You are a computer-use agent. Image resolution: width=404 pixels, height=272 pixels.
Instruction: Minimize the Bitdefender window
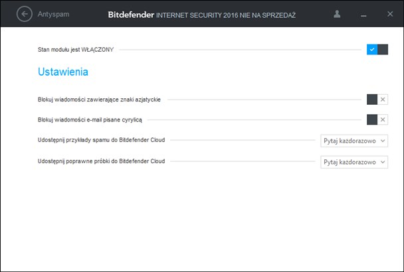pos(363,16)
